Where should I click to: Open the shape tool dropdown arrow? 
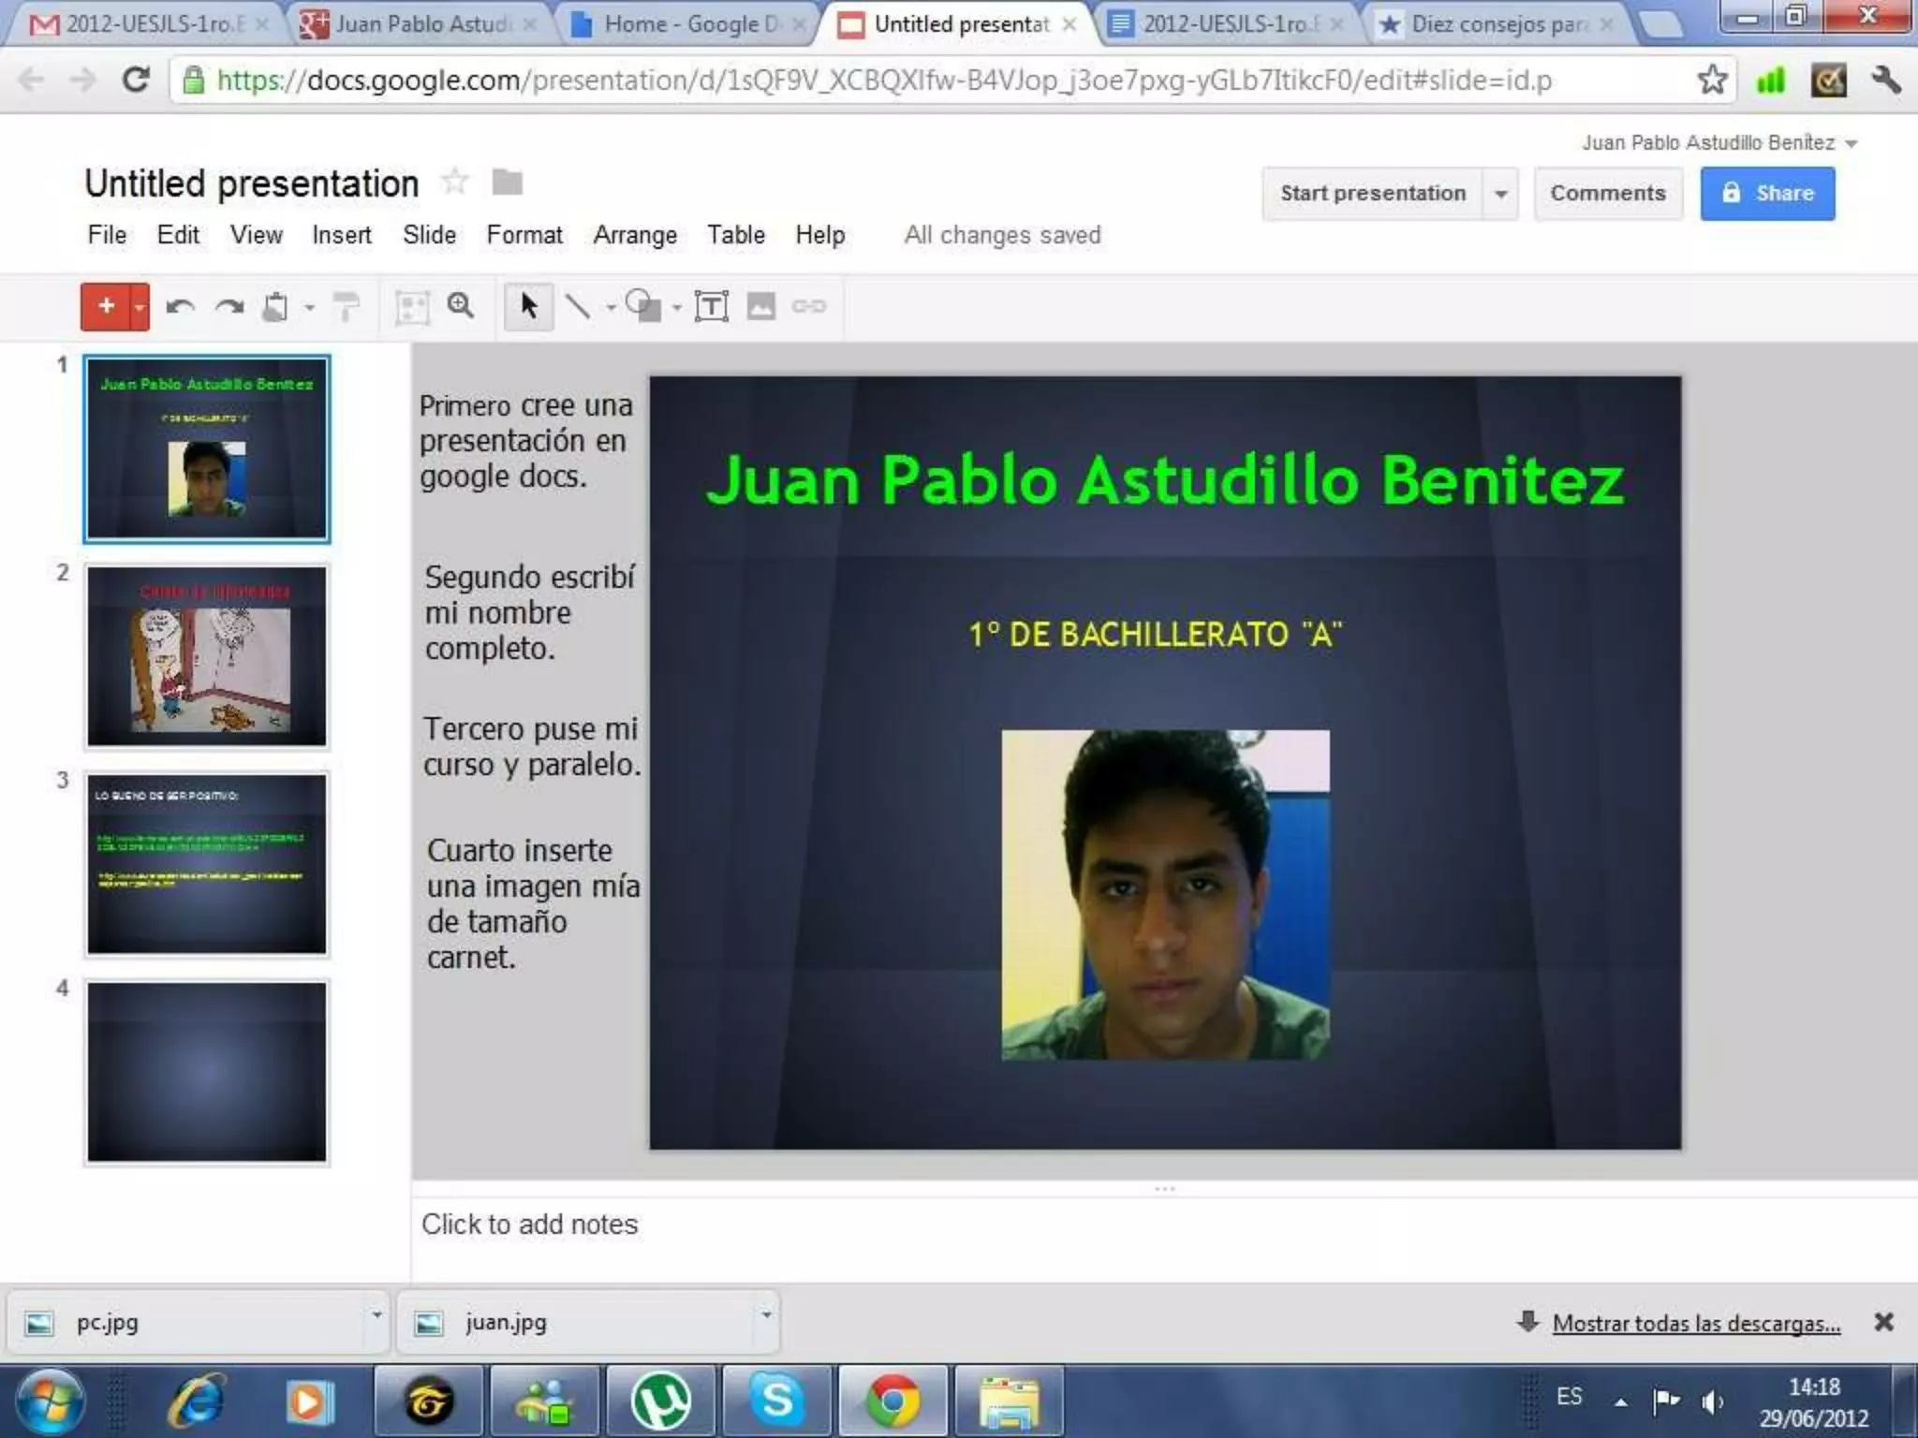pyautogui.click(x=677, y=307)
